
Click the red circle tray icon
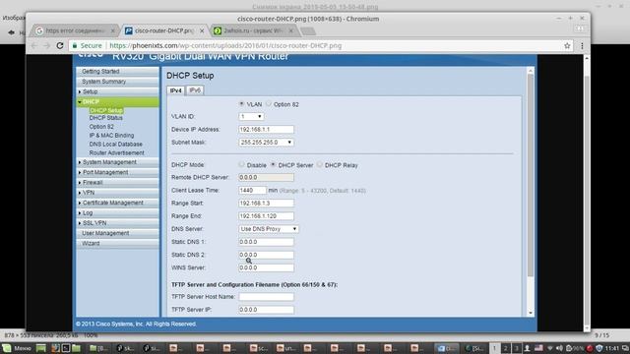pos(590,348)
